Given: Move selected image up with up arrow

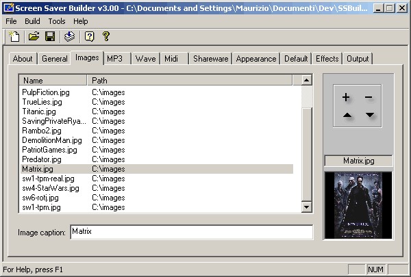Looking at the screenshot, I should coord(347,115).
